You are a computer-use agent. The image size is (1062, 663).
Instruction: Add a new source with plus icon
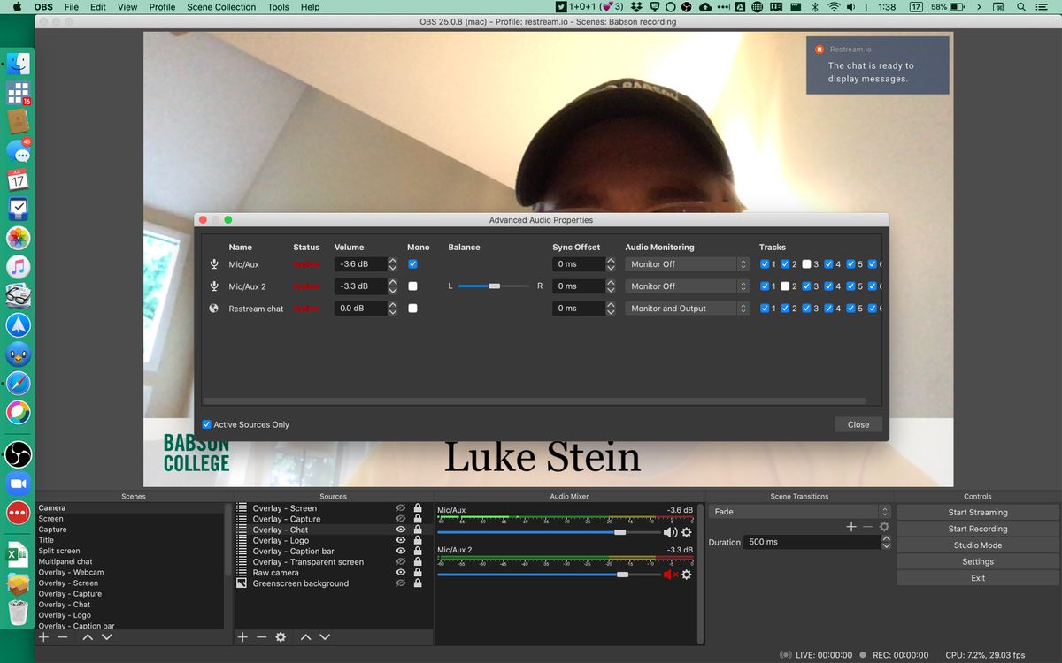242,636
